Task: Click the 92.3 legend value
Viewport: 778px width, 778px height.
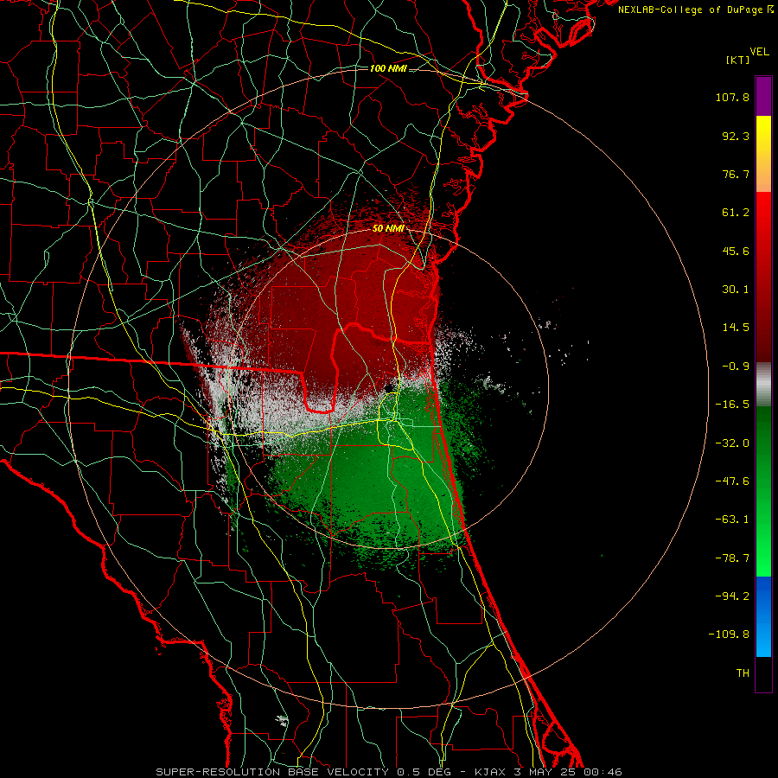Action: pyautogui.click(x=736, y=136)
